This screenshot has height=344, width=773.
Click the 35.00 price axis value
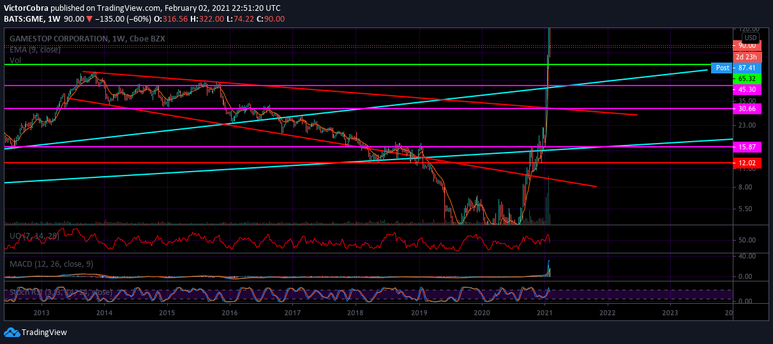[x=747, y=101]
